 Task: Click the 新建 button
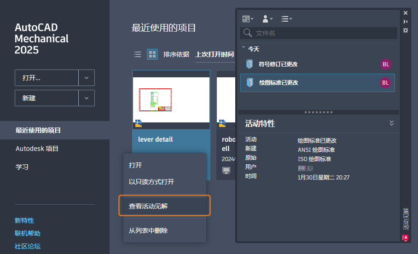point(46,98)
